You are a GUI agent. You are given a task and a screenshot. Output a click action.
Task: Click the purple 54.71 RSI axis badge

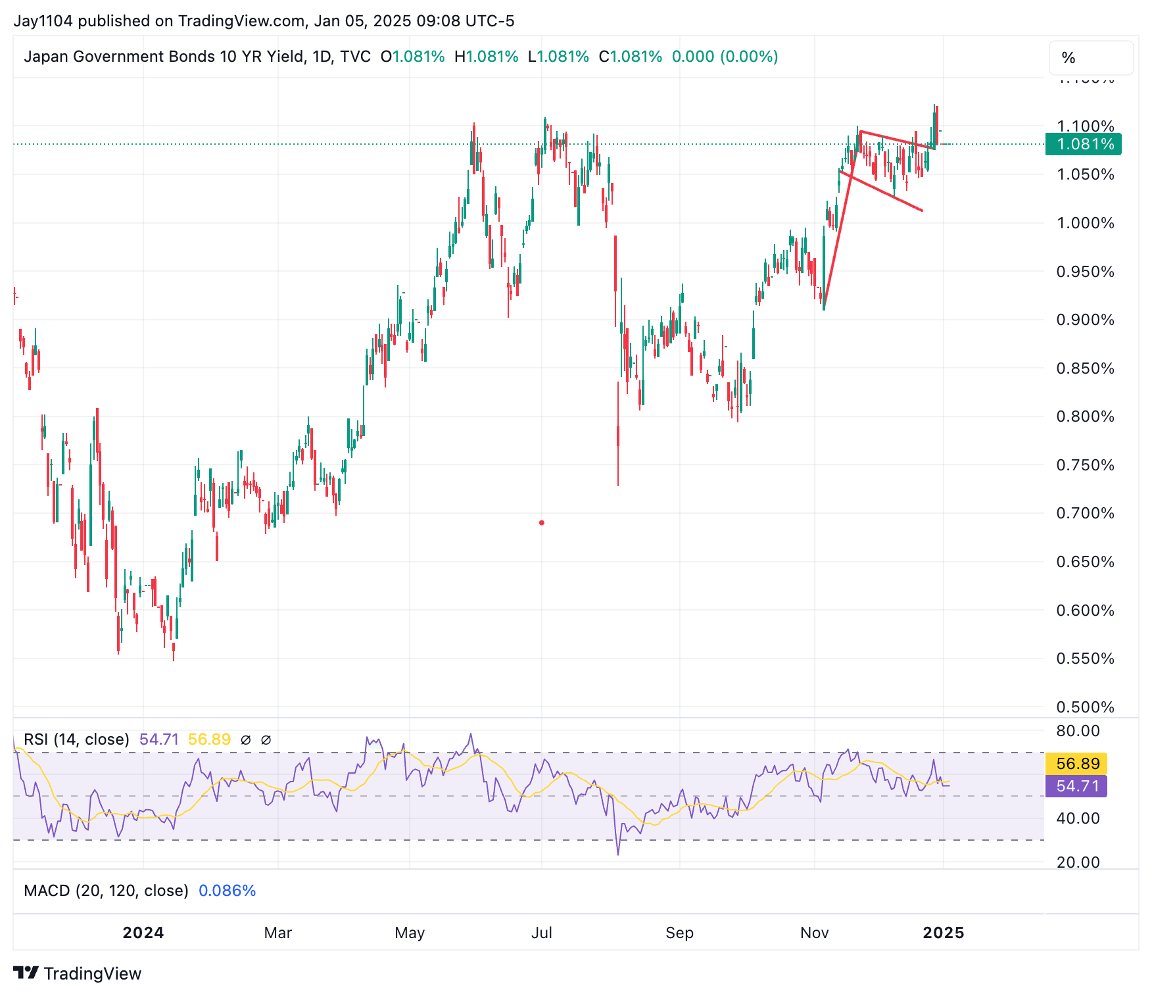point(1076,785)
